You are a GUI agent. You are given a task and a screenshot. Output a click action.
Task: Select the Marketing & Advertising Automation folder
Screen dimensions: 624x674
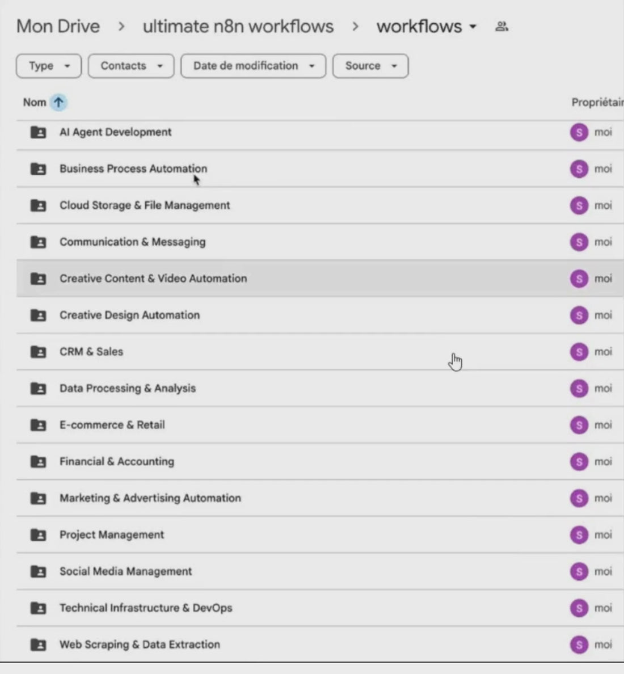pos(150,498)
